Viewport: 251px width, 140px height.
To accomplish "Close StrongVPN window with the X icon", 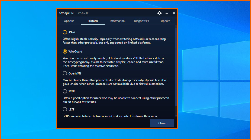I will pos(174,13).
